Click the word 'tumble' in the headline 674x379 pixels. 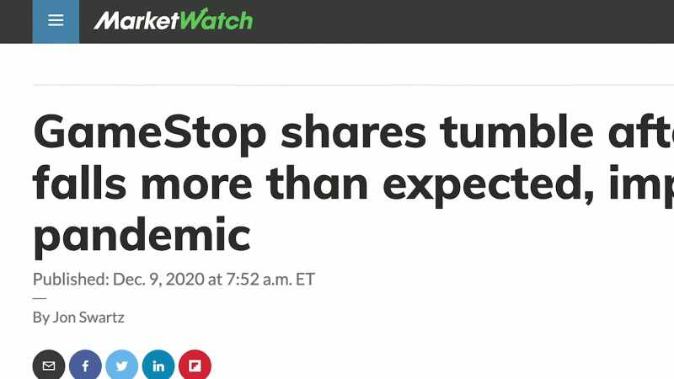coord(516,131)
